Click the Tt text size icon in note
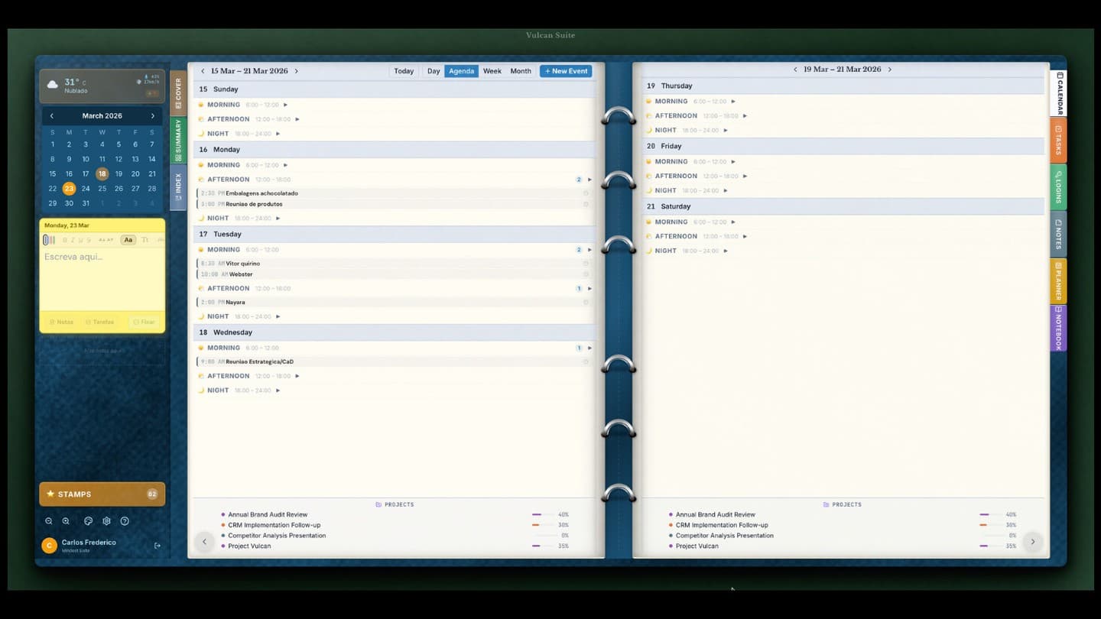Viewport: 1101px width, 619px height. point(145,240)
